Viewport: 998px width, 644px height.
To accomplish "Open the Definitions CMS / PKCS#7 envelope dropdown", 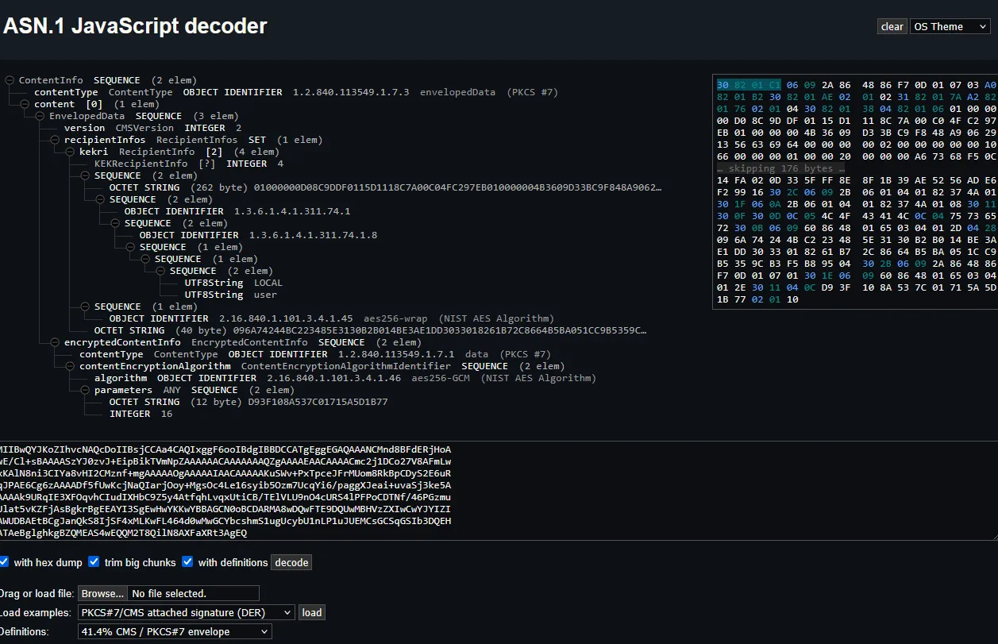I will 175,631.
